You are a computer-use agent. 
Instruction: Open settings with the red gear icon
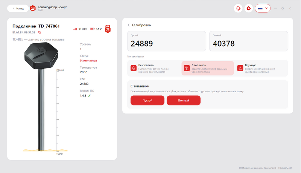click(249, 8)
